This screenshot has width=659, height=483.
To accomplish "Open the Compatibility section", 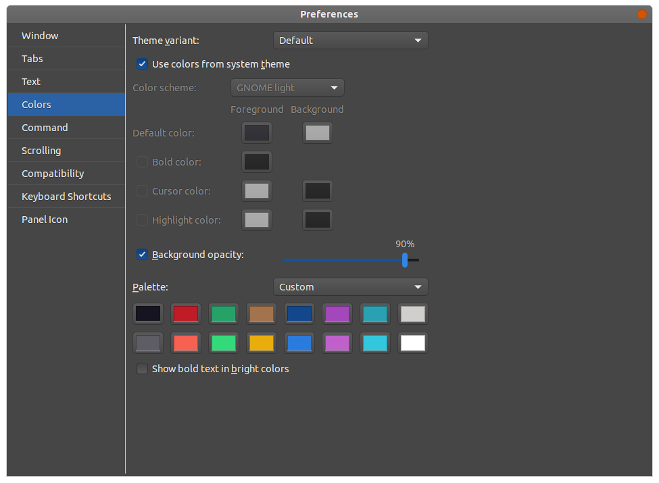I will point(66,174).
